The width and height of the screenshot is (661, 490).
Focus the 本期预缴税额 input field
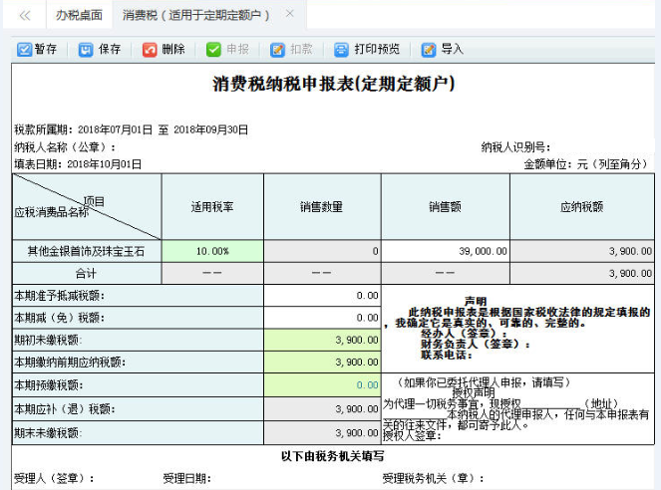click(x=321, y=385)
